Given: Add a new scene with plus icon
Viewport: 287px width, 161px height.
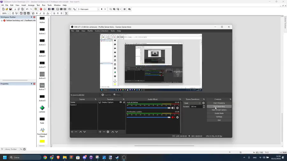Looking at the screenshot, I should point(72,132).
